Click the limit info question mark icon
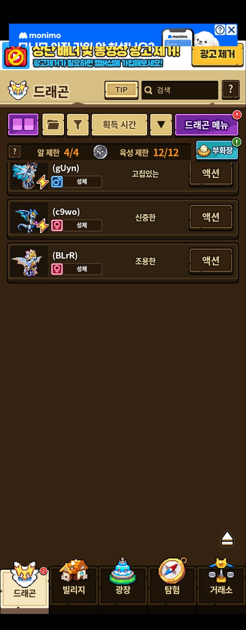The width and height of the screenshot is (246, 630). (x=15, y=152)
